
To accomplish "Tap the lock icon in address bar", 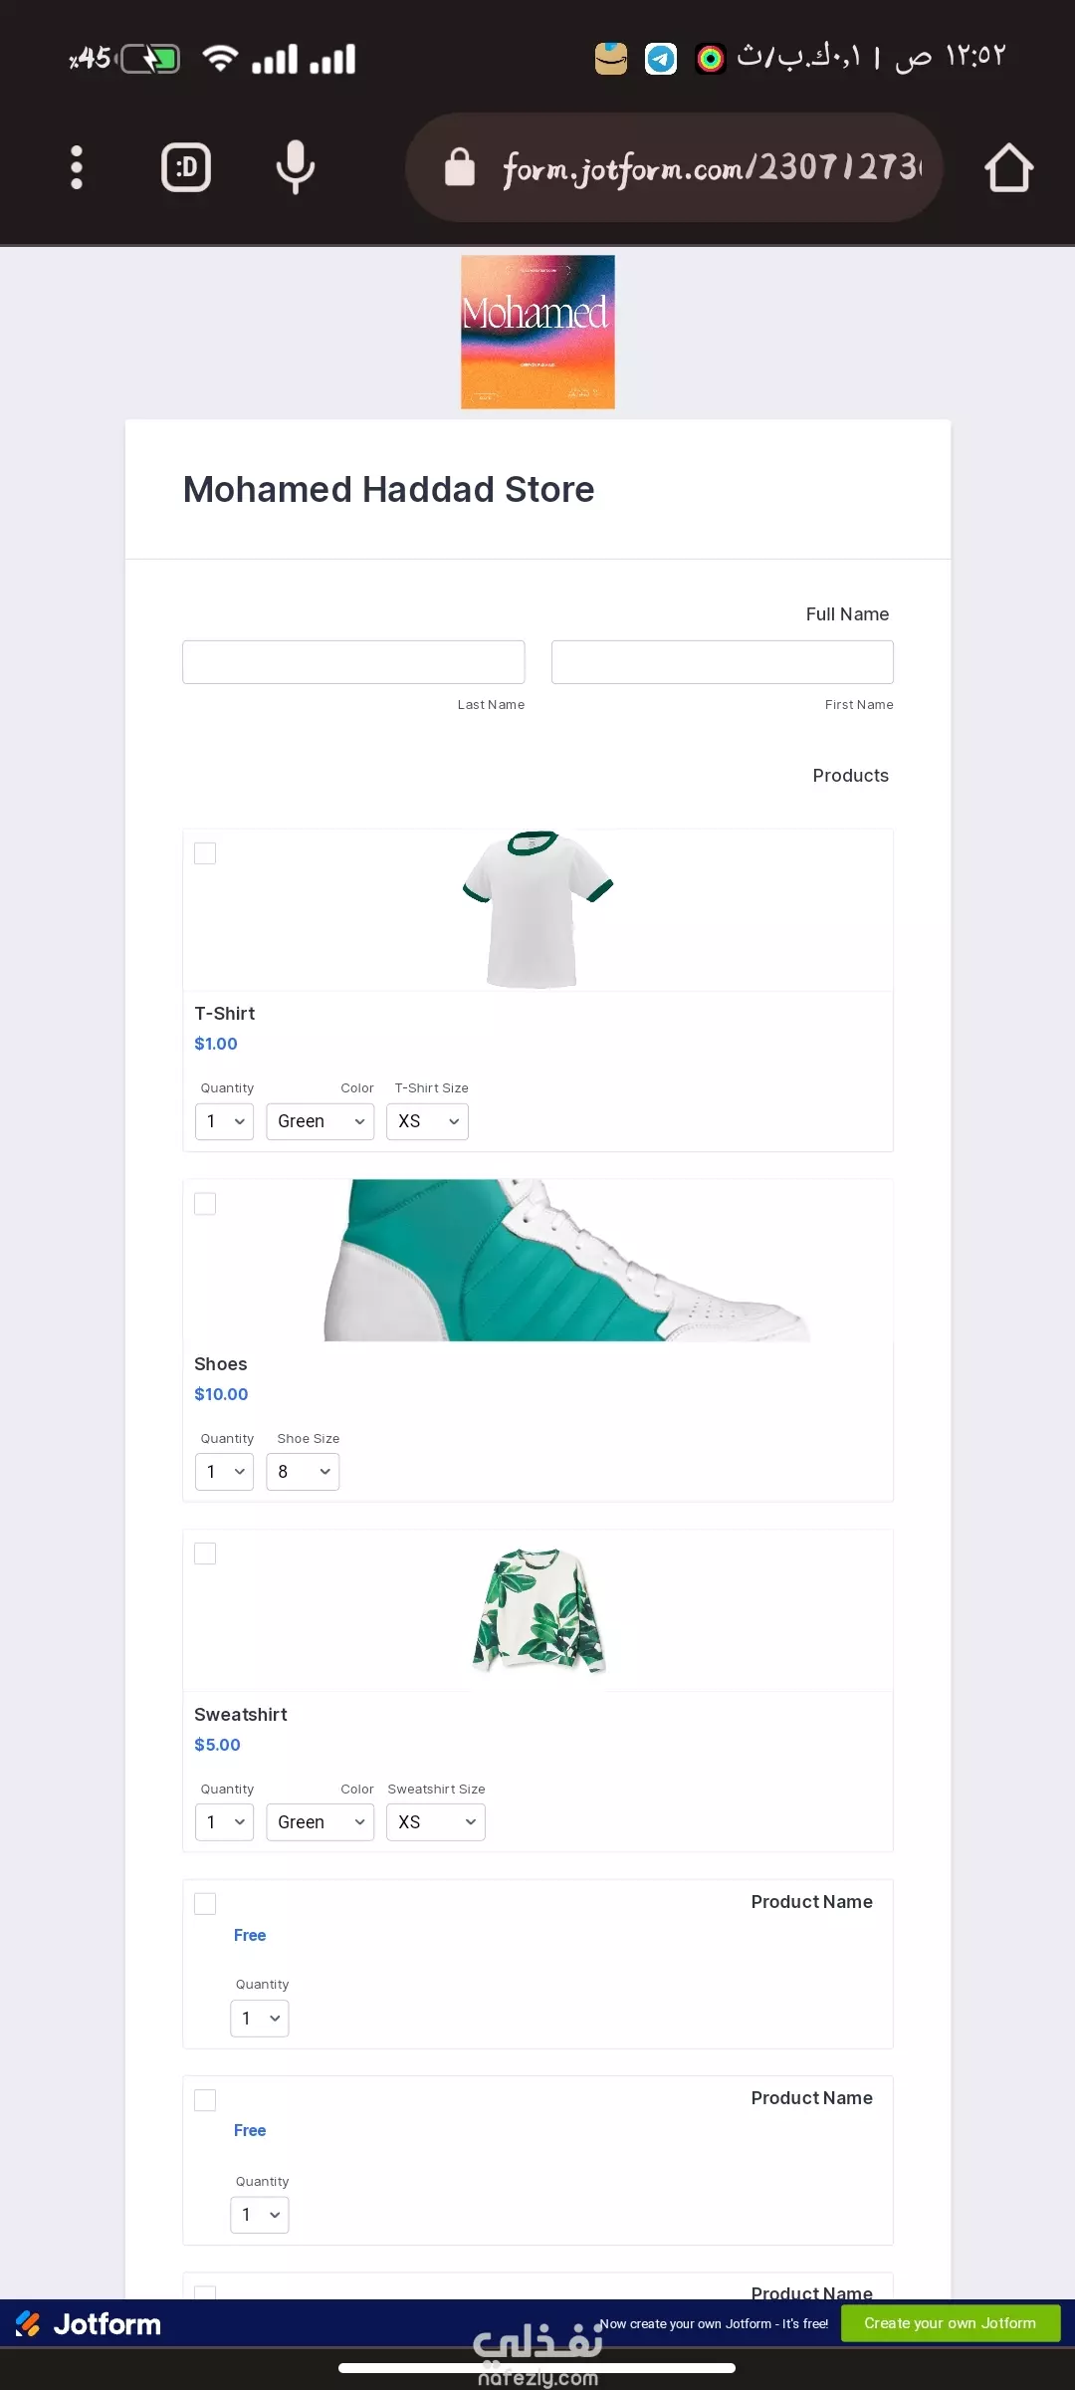I will click(x=459, y=167).
